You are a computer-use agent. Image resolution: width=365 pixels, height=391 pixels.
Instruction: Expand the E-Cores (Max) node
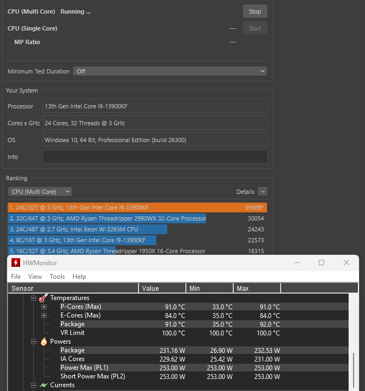(44, 315)
